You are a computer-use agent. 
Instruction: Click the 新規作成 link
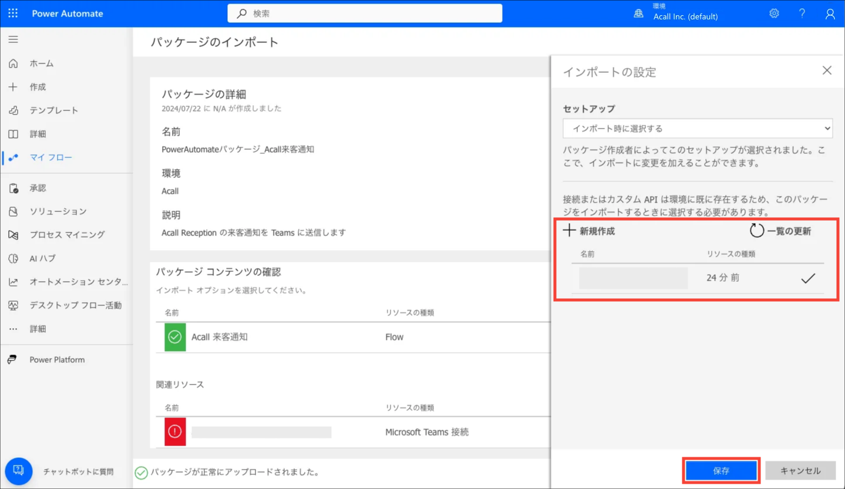point(597,231)
